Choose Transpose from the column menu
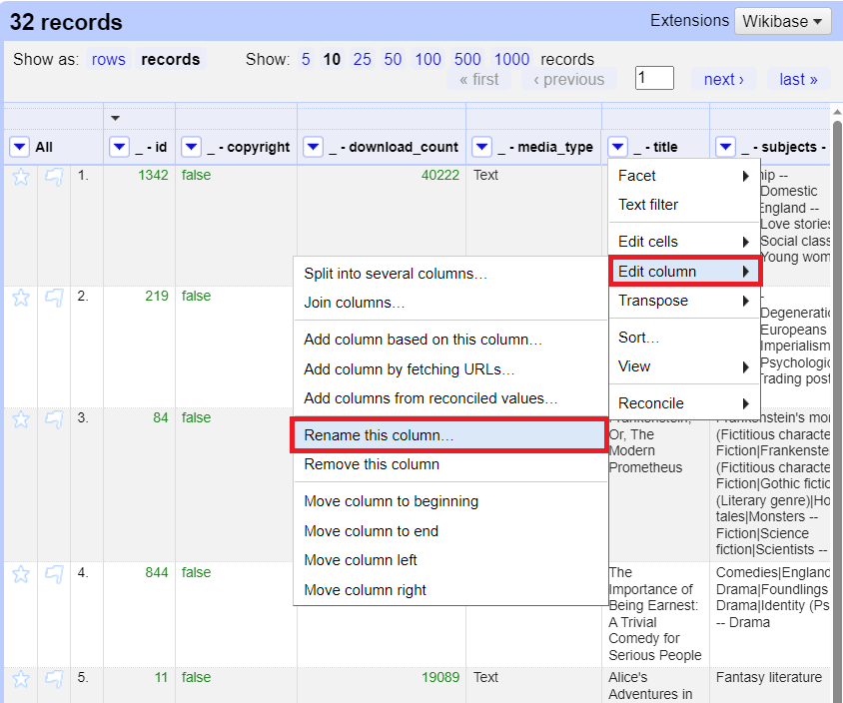This screenshot has width=843, height=703. [648, 301]
